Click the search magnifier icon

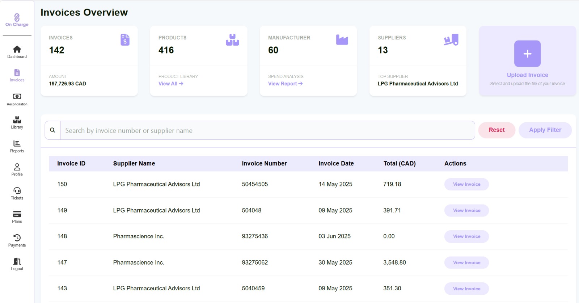pyautogui.click(x=52, y=130)
